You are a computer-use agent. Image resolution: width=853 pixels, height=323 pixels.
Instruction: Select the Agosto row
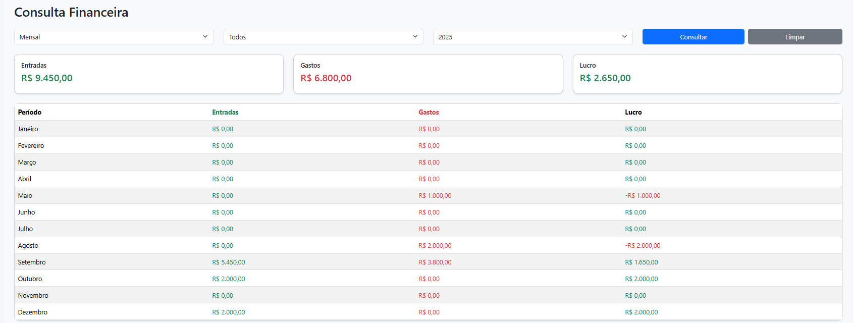click(x=28, y=245)
